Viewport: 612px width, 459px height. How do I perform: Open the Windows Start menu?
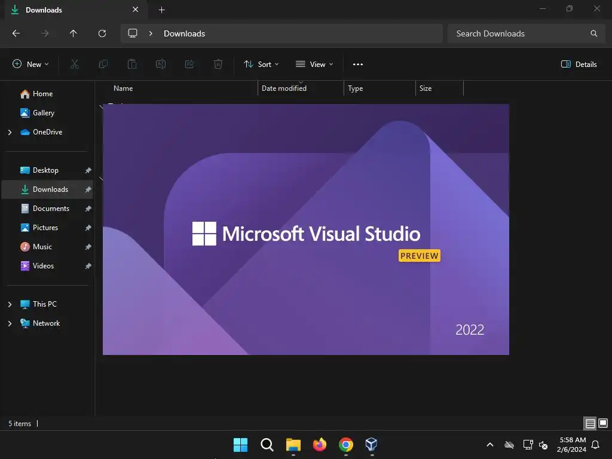tap(240, 445)
